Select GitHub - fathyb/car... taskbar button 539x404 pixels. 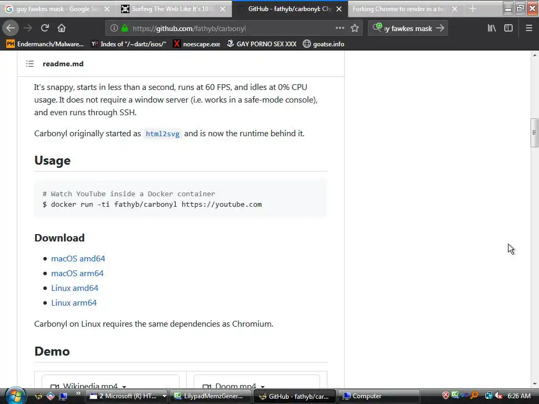coord(295,396)
